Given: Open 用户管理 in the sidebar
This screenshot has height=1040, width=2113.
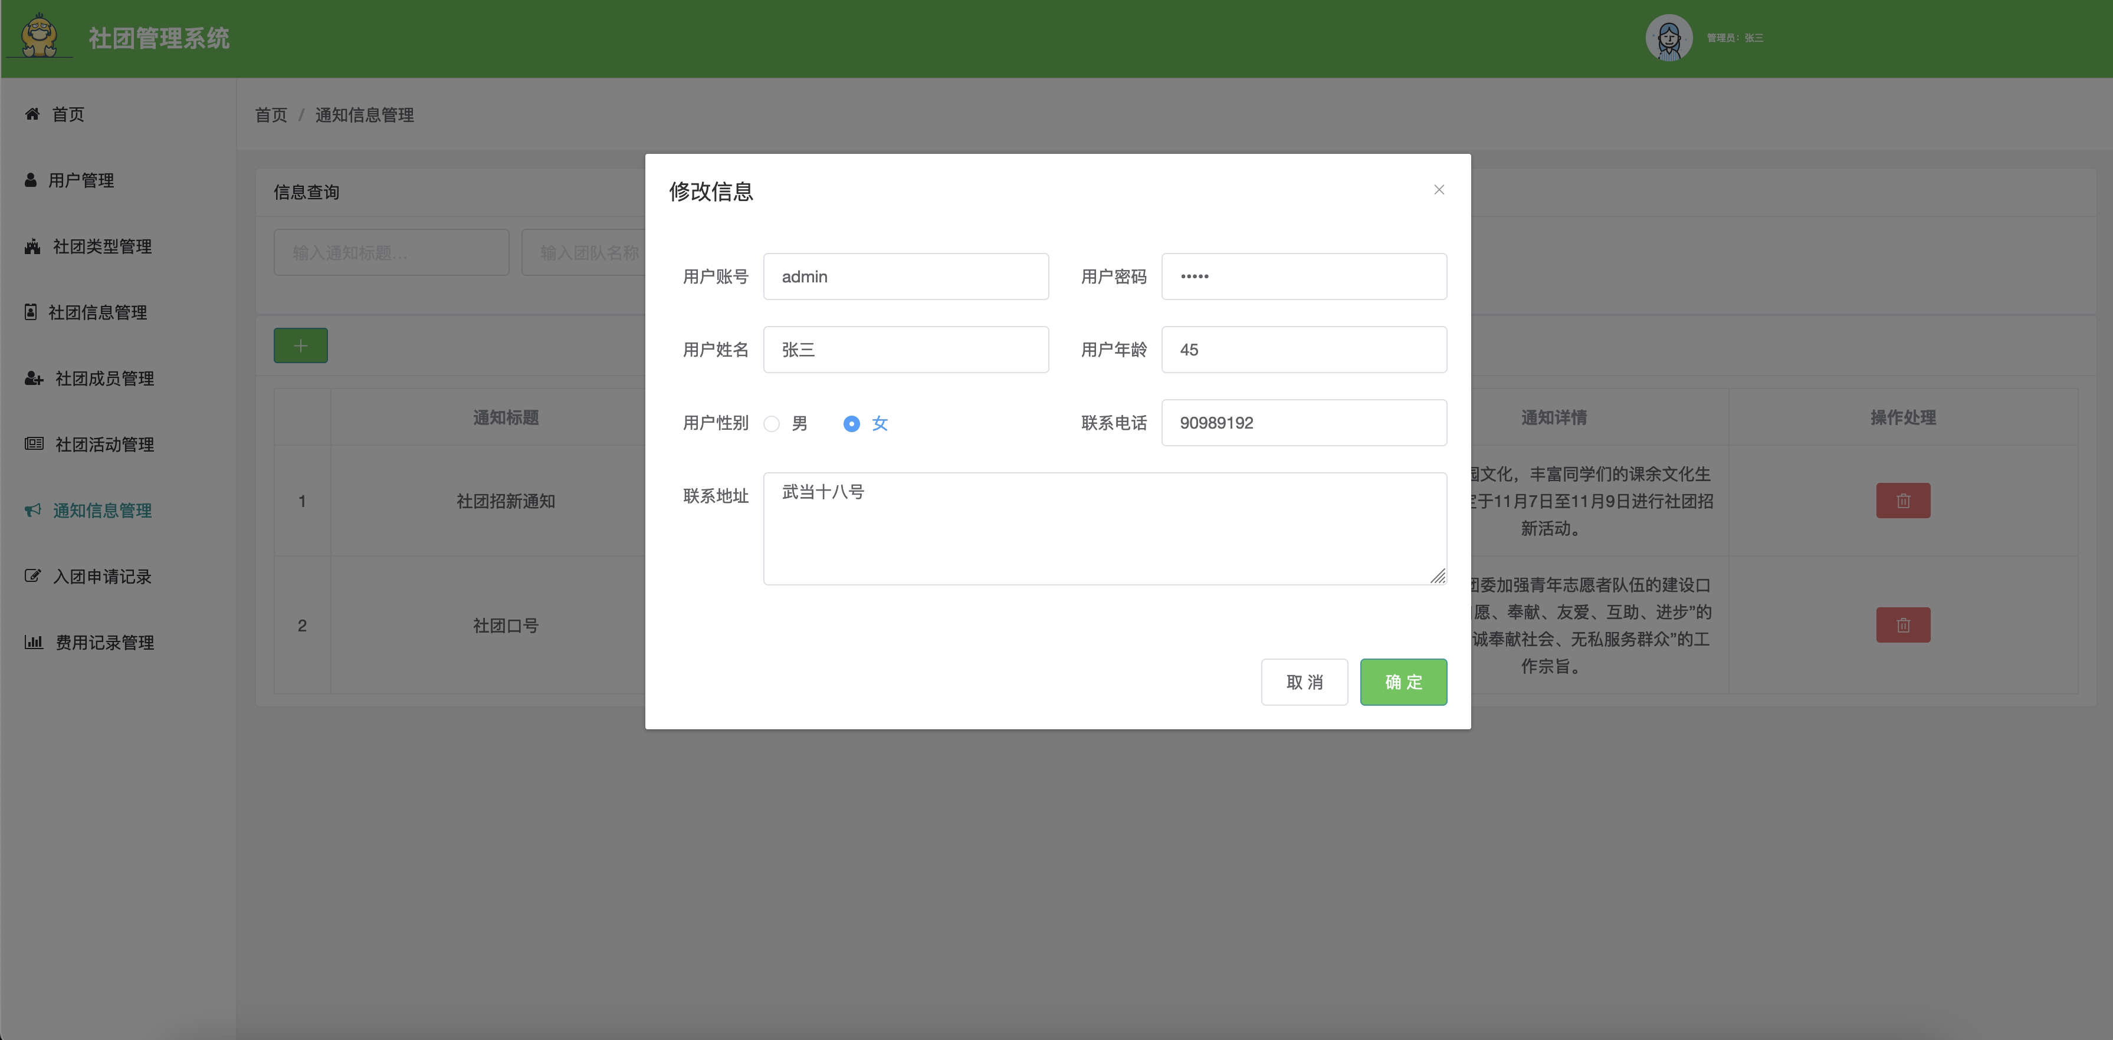Looking at the screenshot, I should [x=80, y=180].
